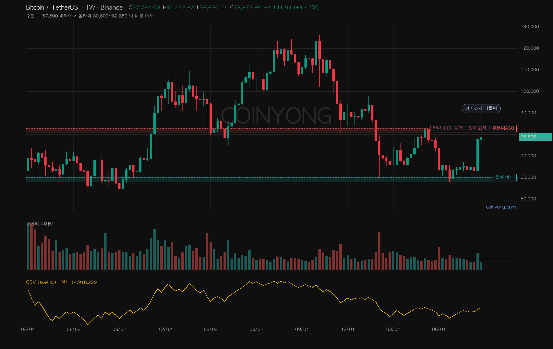Click the 90,000 price axis label
553x349 pixels.
(x=528, y=113)
